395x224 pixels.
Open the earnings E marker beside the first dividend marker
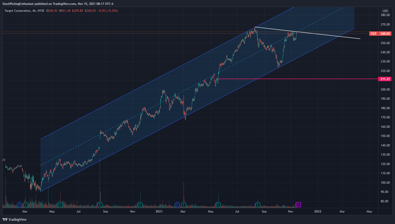click(26, 205)
